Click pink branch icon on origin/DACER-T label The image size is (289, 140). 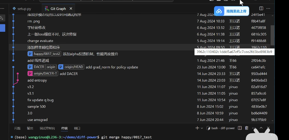tap(30, 74)
